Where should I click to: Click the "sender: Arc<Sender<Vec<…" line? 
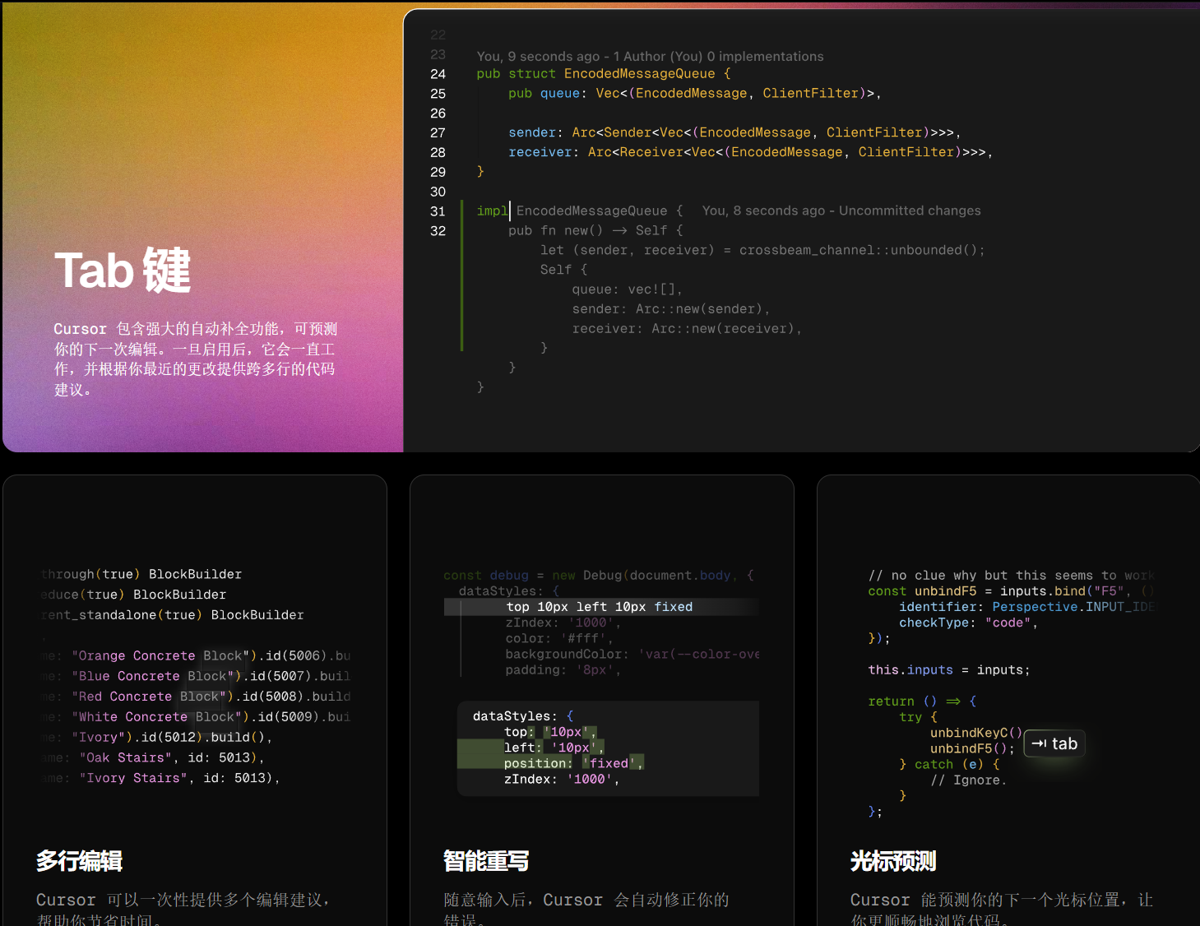click(734, 132)
